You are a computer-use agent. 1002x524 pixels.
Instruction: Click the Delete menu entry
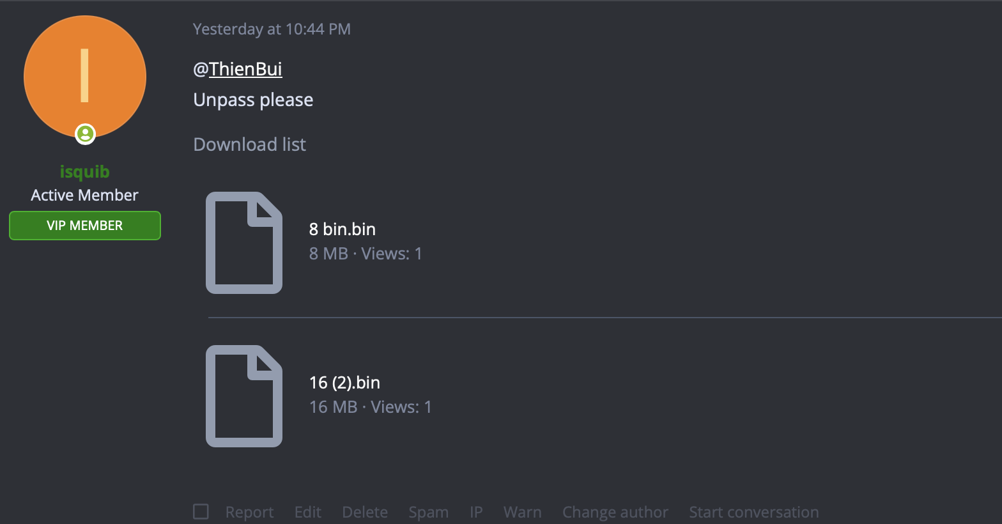[x=365, y=511]
